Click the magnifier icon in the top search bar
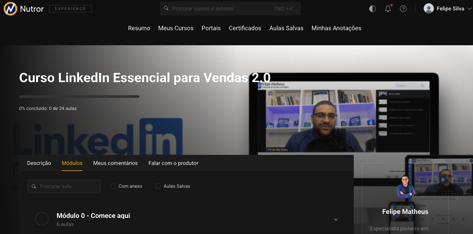The image size is (473, 234). point(166,8)
